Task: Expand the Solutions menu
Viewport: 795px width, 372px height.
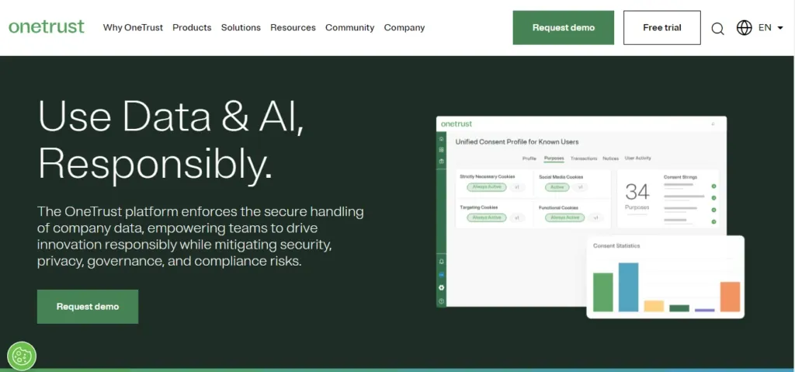Action: (x=241, y=27)
